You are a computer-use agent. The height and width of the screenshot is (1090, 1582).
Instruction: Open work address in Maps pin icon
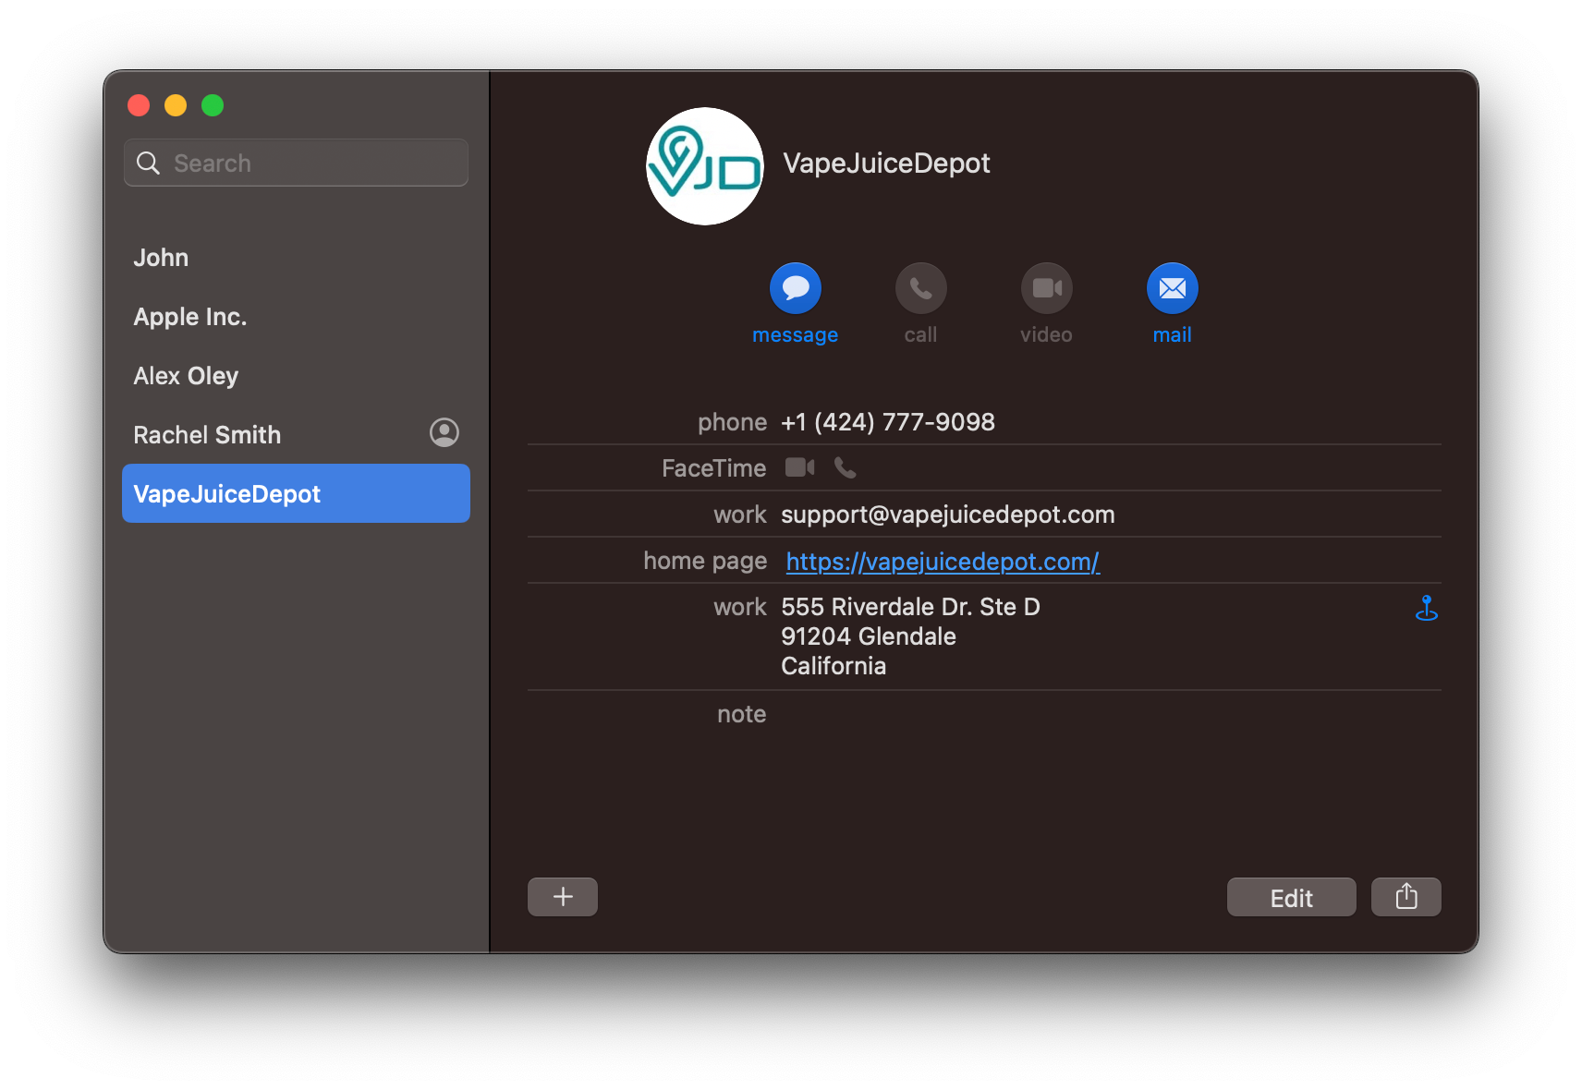pos(1426,607)
